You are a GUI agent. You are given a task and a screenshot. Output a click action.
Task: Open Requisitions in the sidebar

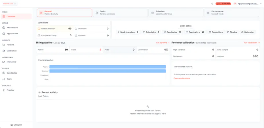point(16,28)
